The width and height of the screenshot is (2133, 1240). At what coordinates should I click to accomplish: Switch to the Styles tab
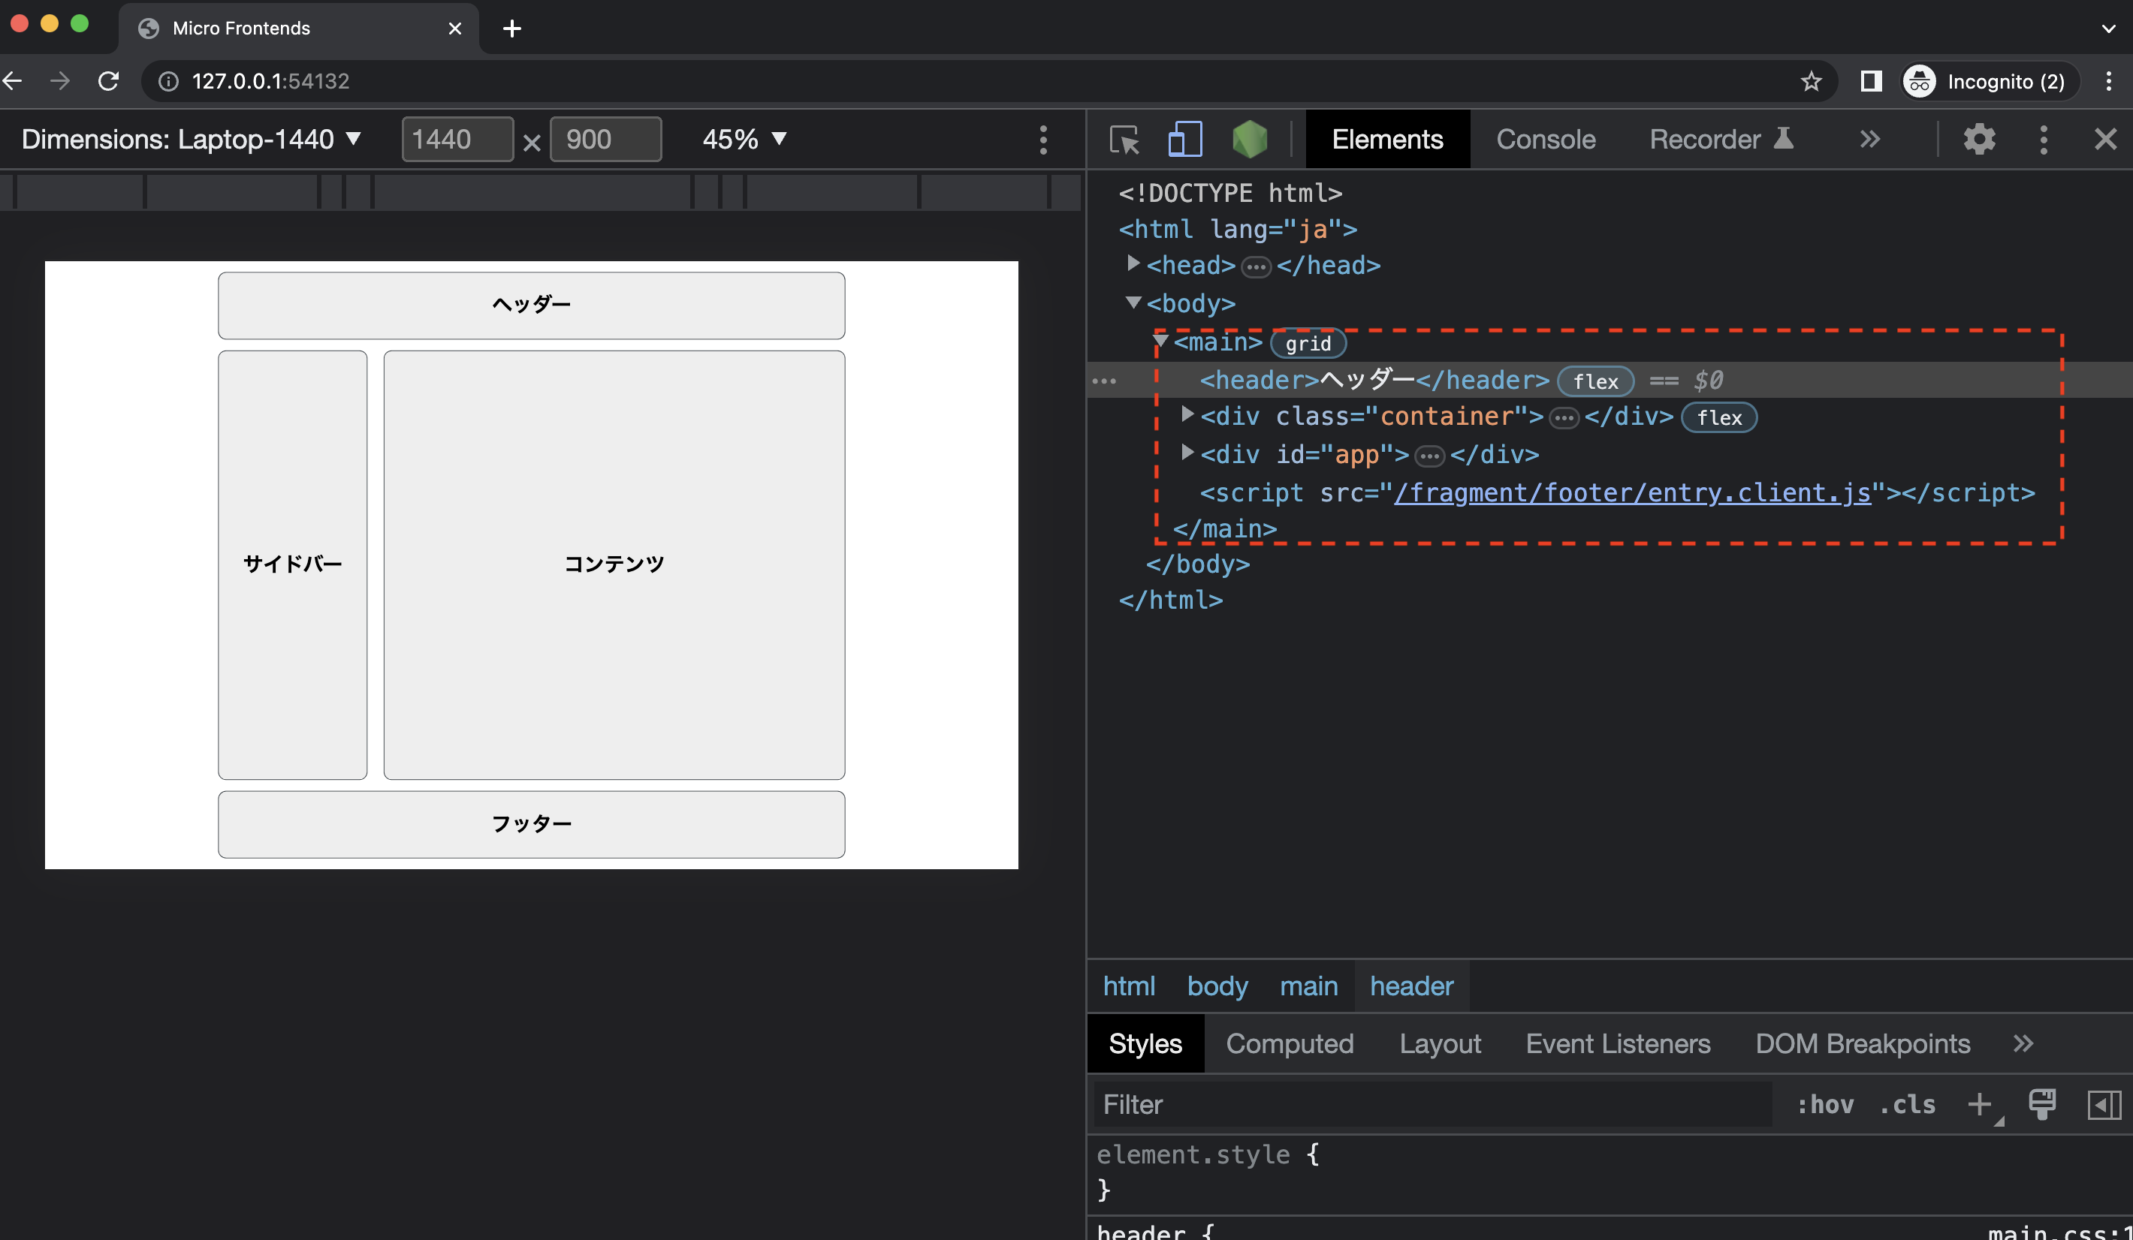point(1145,1044)
